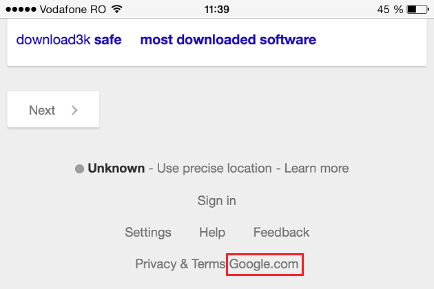Image resolution: width=434 pixels, height=289 pixels.
Task: Go to the Next results page
Action: point(53,110)
